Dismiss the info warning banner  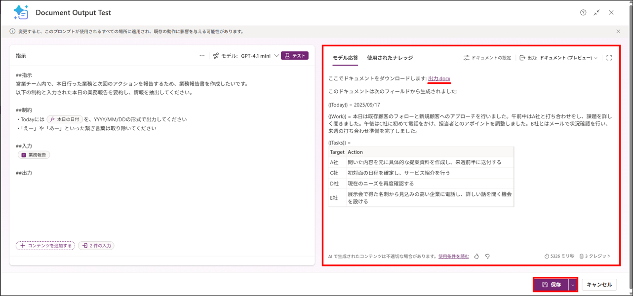click(x=618, y=32)
